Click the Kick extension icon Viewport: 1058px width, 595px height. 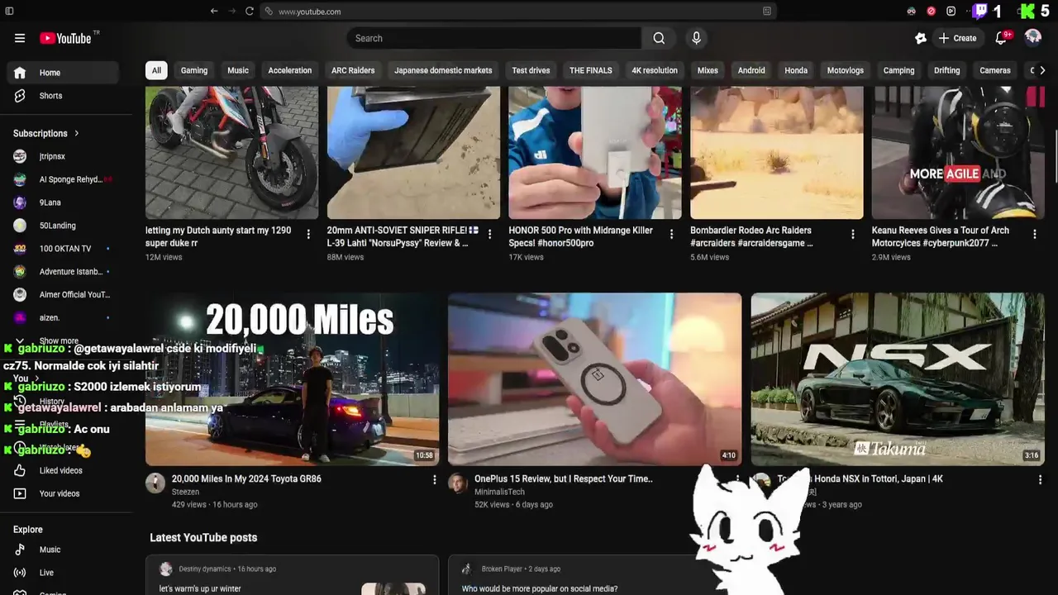point(1027,12)
